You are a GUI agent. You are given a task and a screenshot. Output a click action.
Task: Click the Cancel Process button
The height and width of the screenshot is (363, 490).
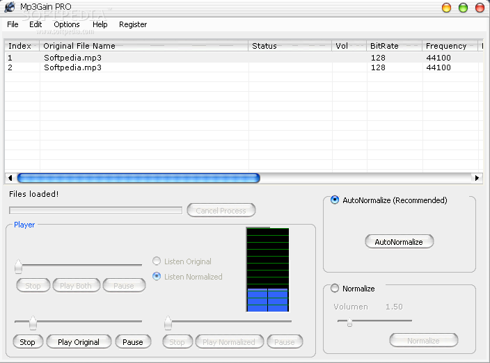pyautogui.click(x=221, y=211)
